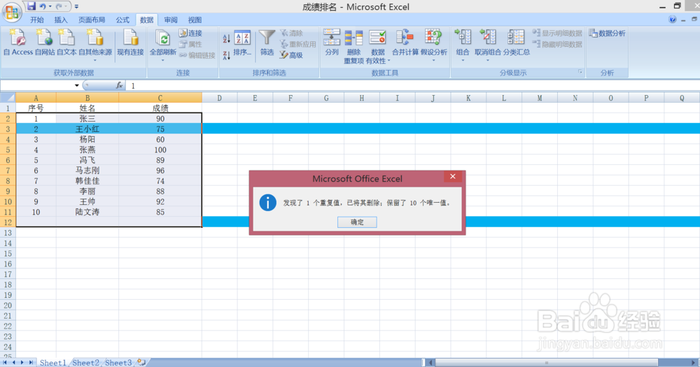The image size is (700, 367).
Task: Switch to Sheet3 tab
Action: tap(118, 363)
